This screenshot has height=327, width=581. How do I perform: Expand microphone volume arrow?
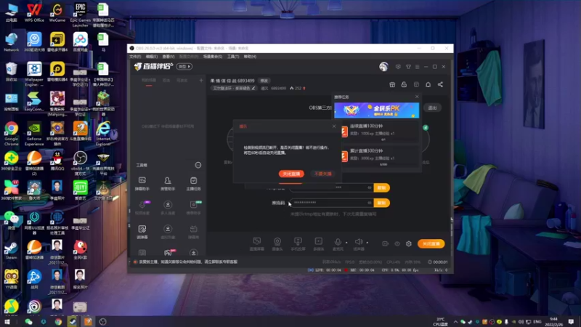coord(346,243)
